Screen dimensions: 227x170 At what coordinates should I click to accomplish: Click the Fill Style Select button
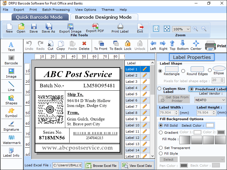click(x=169, y=160)
